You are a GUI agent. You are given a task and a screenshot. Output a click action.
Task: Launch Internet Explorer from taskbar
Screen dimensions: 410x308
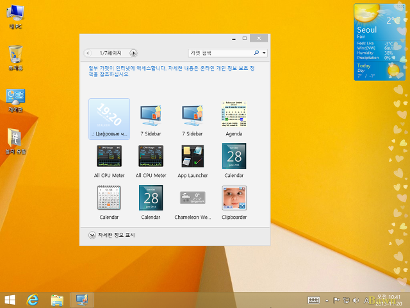point(33,300)
